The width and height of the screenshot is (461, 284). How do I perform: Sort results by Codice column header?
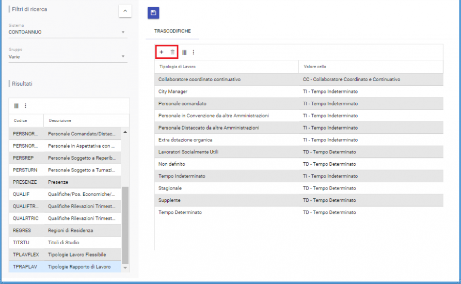[21, 120]
